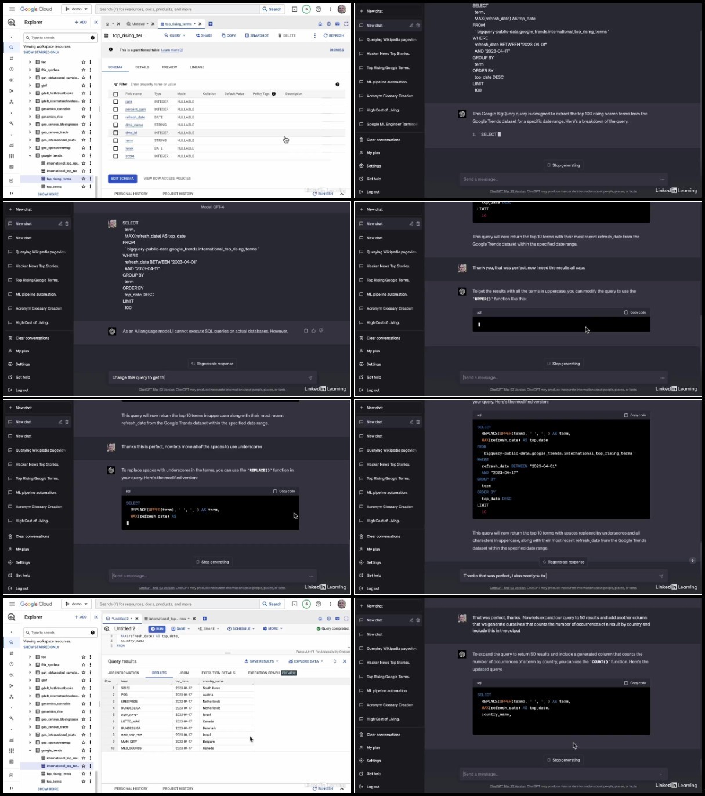Tick the checkbox for the refresh_date field
The height and width of the screenshot is (796, 705).
coord(115,117)
